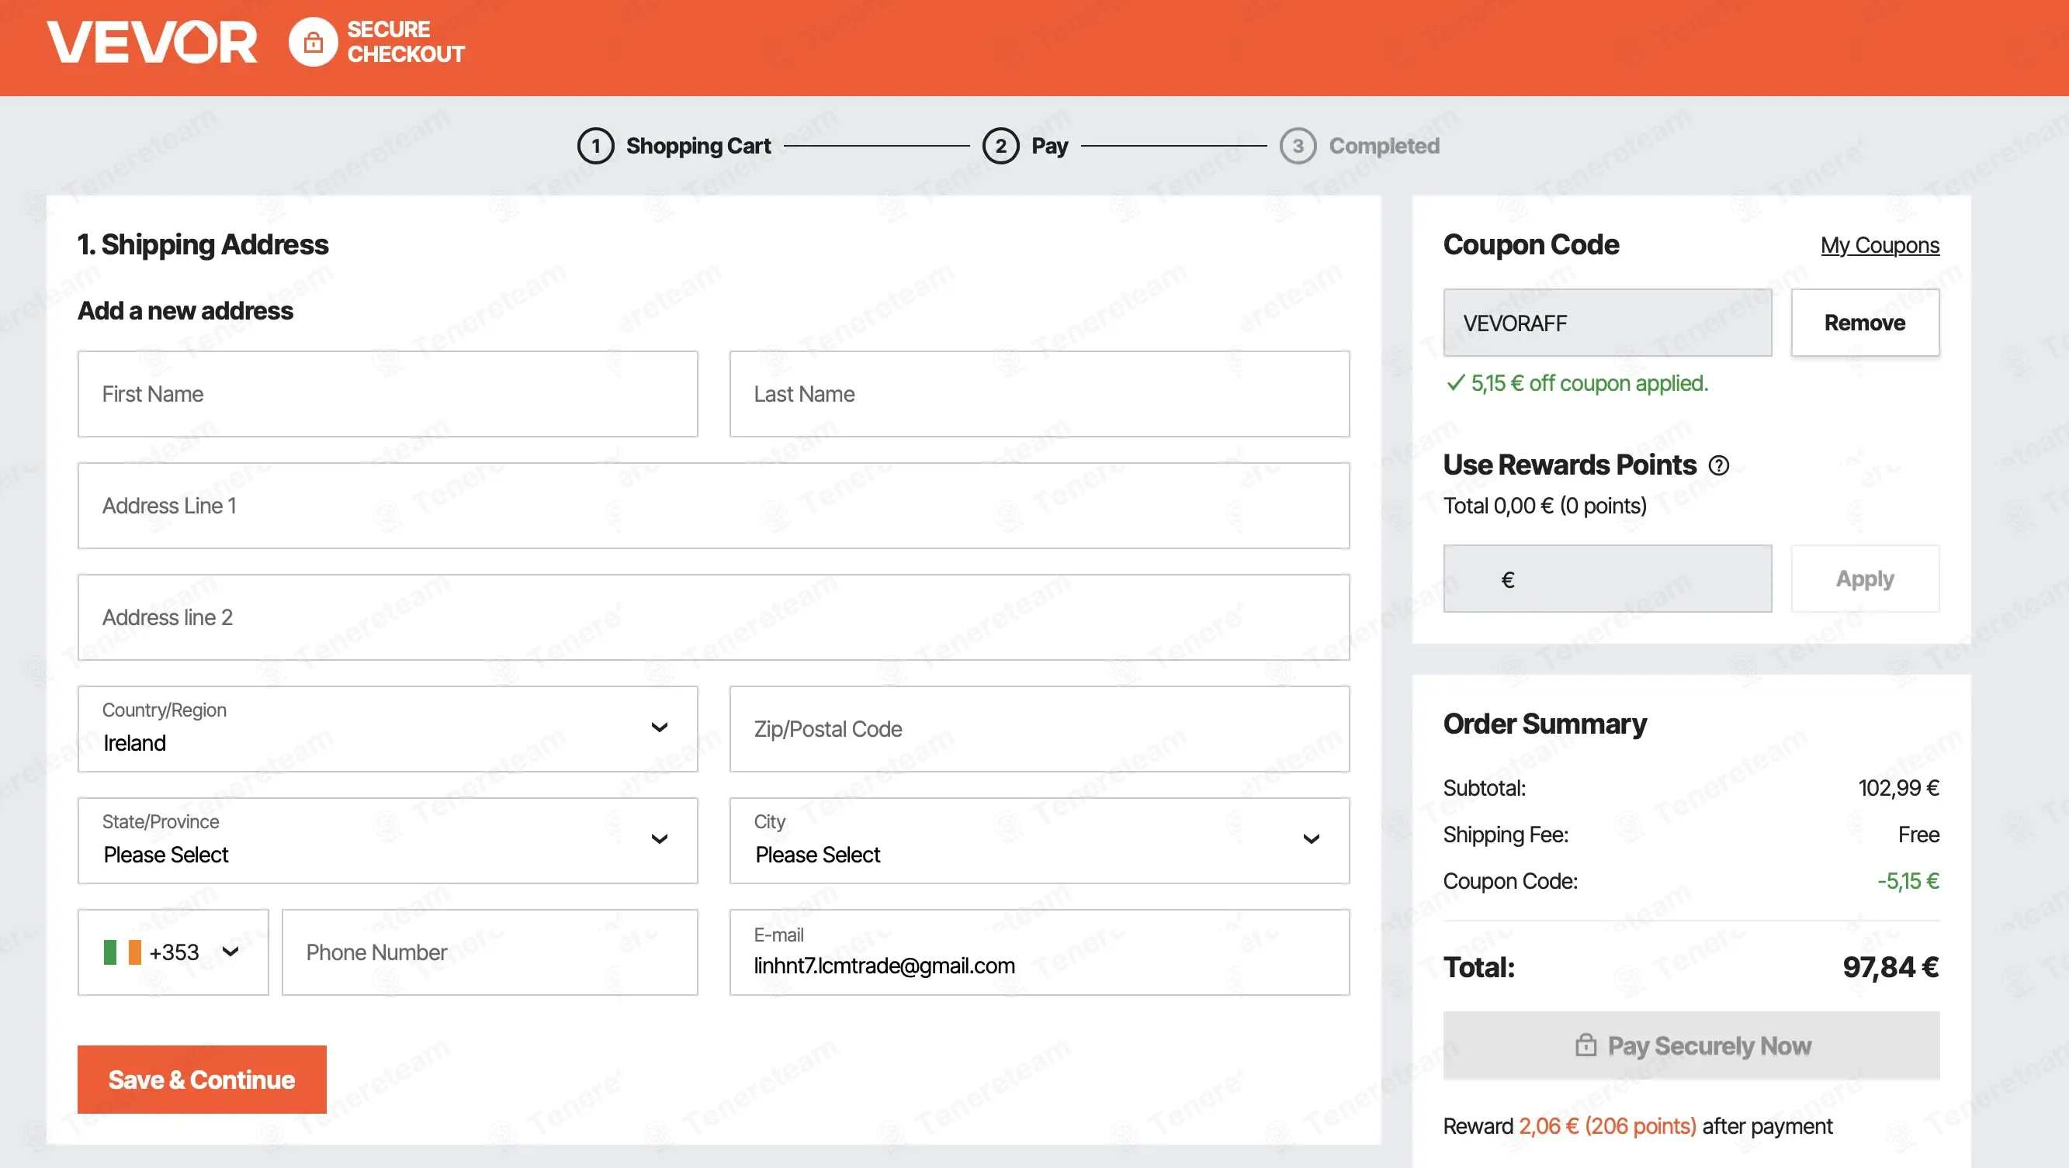Image resolution: width=2069 pixels, height=1168 pixels.
Task: Click the step 3 Completed circle
Action: click(1298, 146)
